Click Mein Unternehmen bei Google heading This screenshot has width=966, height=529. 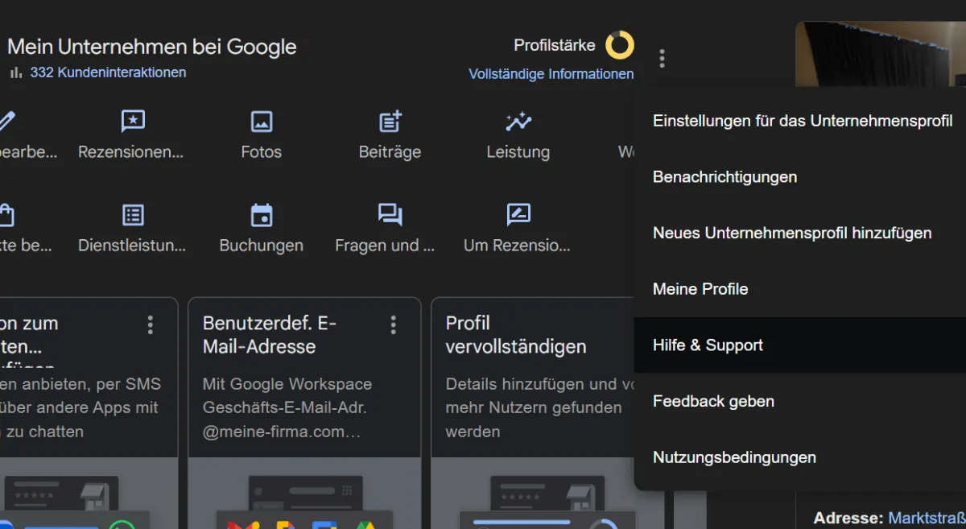pos(152,47)
